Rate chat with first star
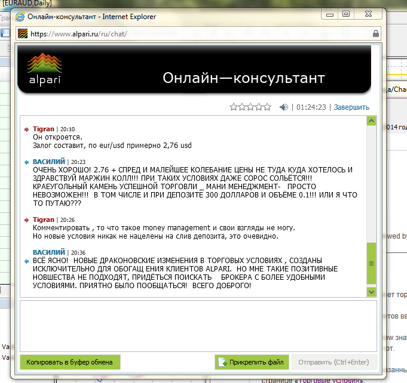The width and height of the screenshot is (407, 383). (x=234, y=107)
